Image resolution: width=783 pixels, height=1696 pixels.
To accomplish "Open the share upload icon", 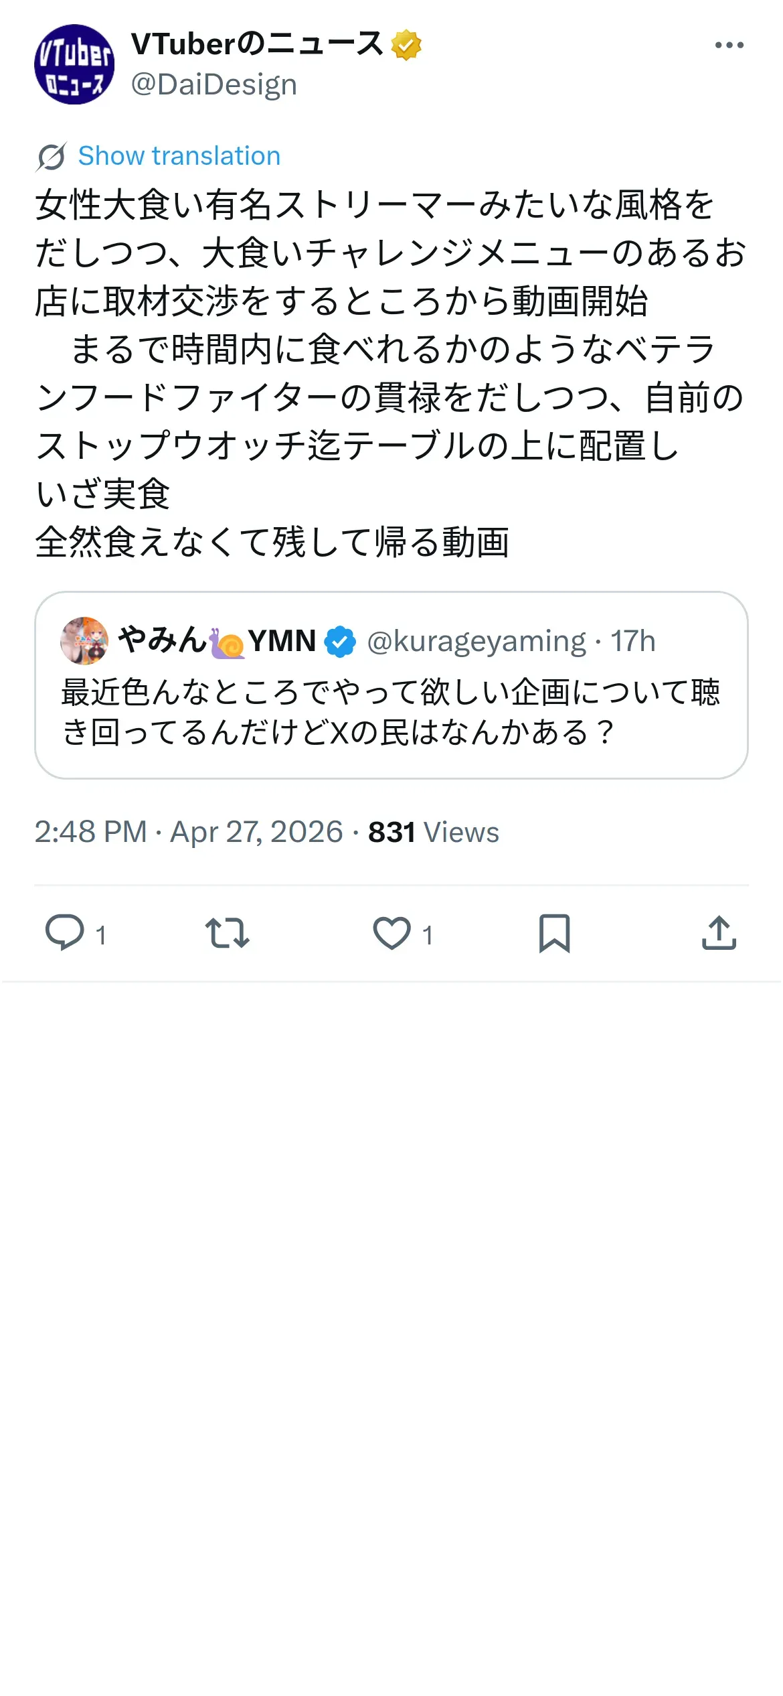I will point(719,932).
